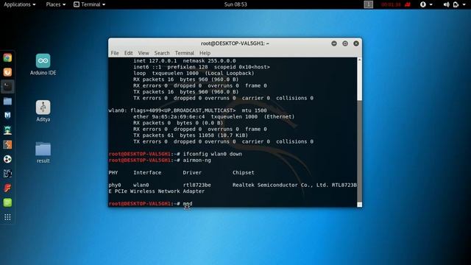471x265 pixels.
Task: Open the Edit menu in terminal
Action: click(128, 53)
